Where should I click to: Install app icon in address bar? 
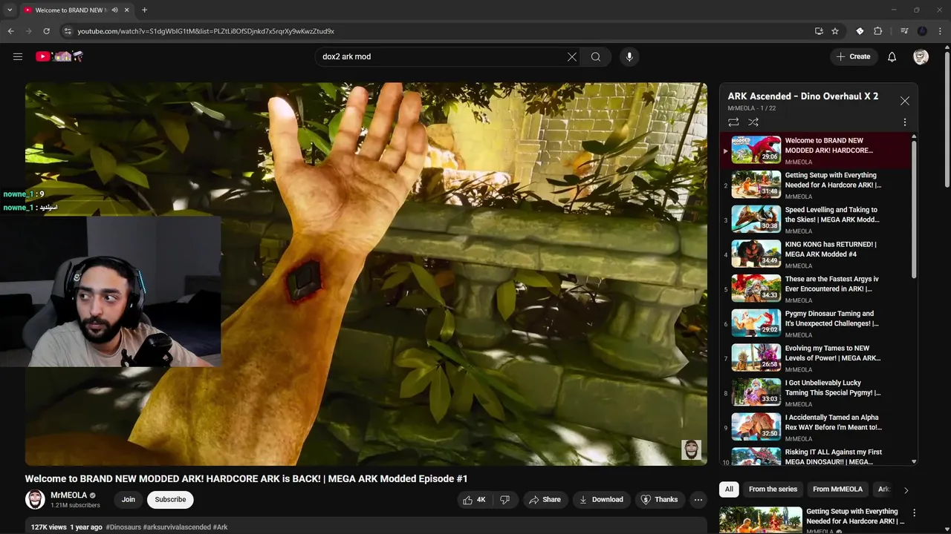point(819,31)
